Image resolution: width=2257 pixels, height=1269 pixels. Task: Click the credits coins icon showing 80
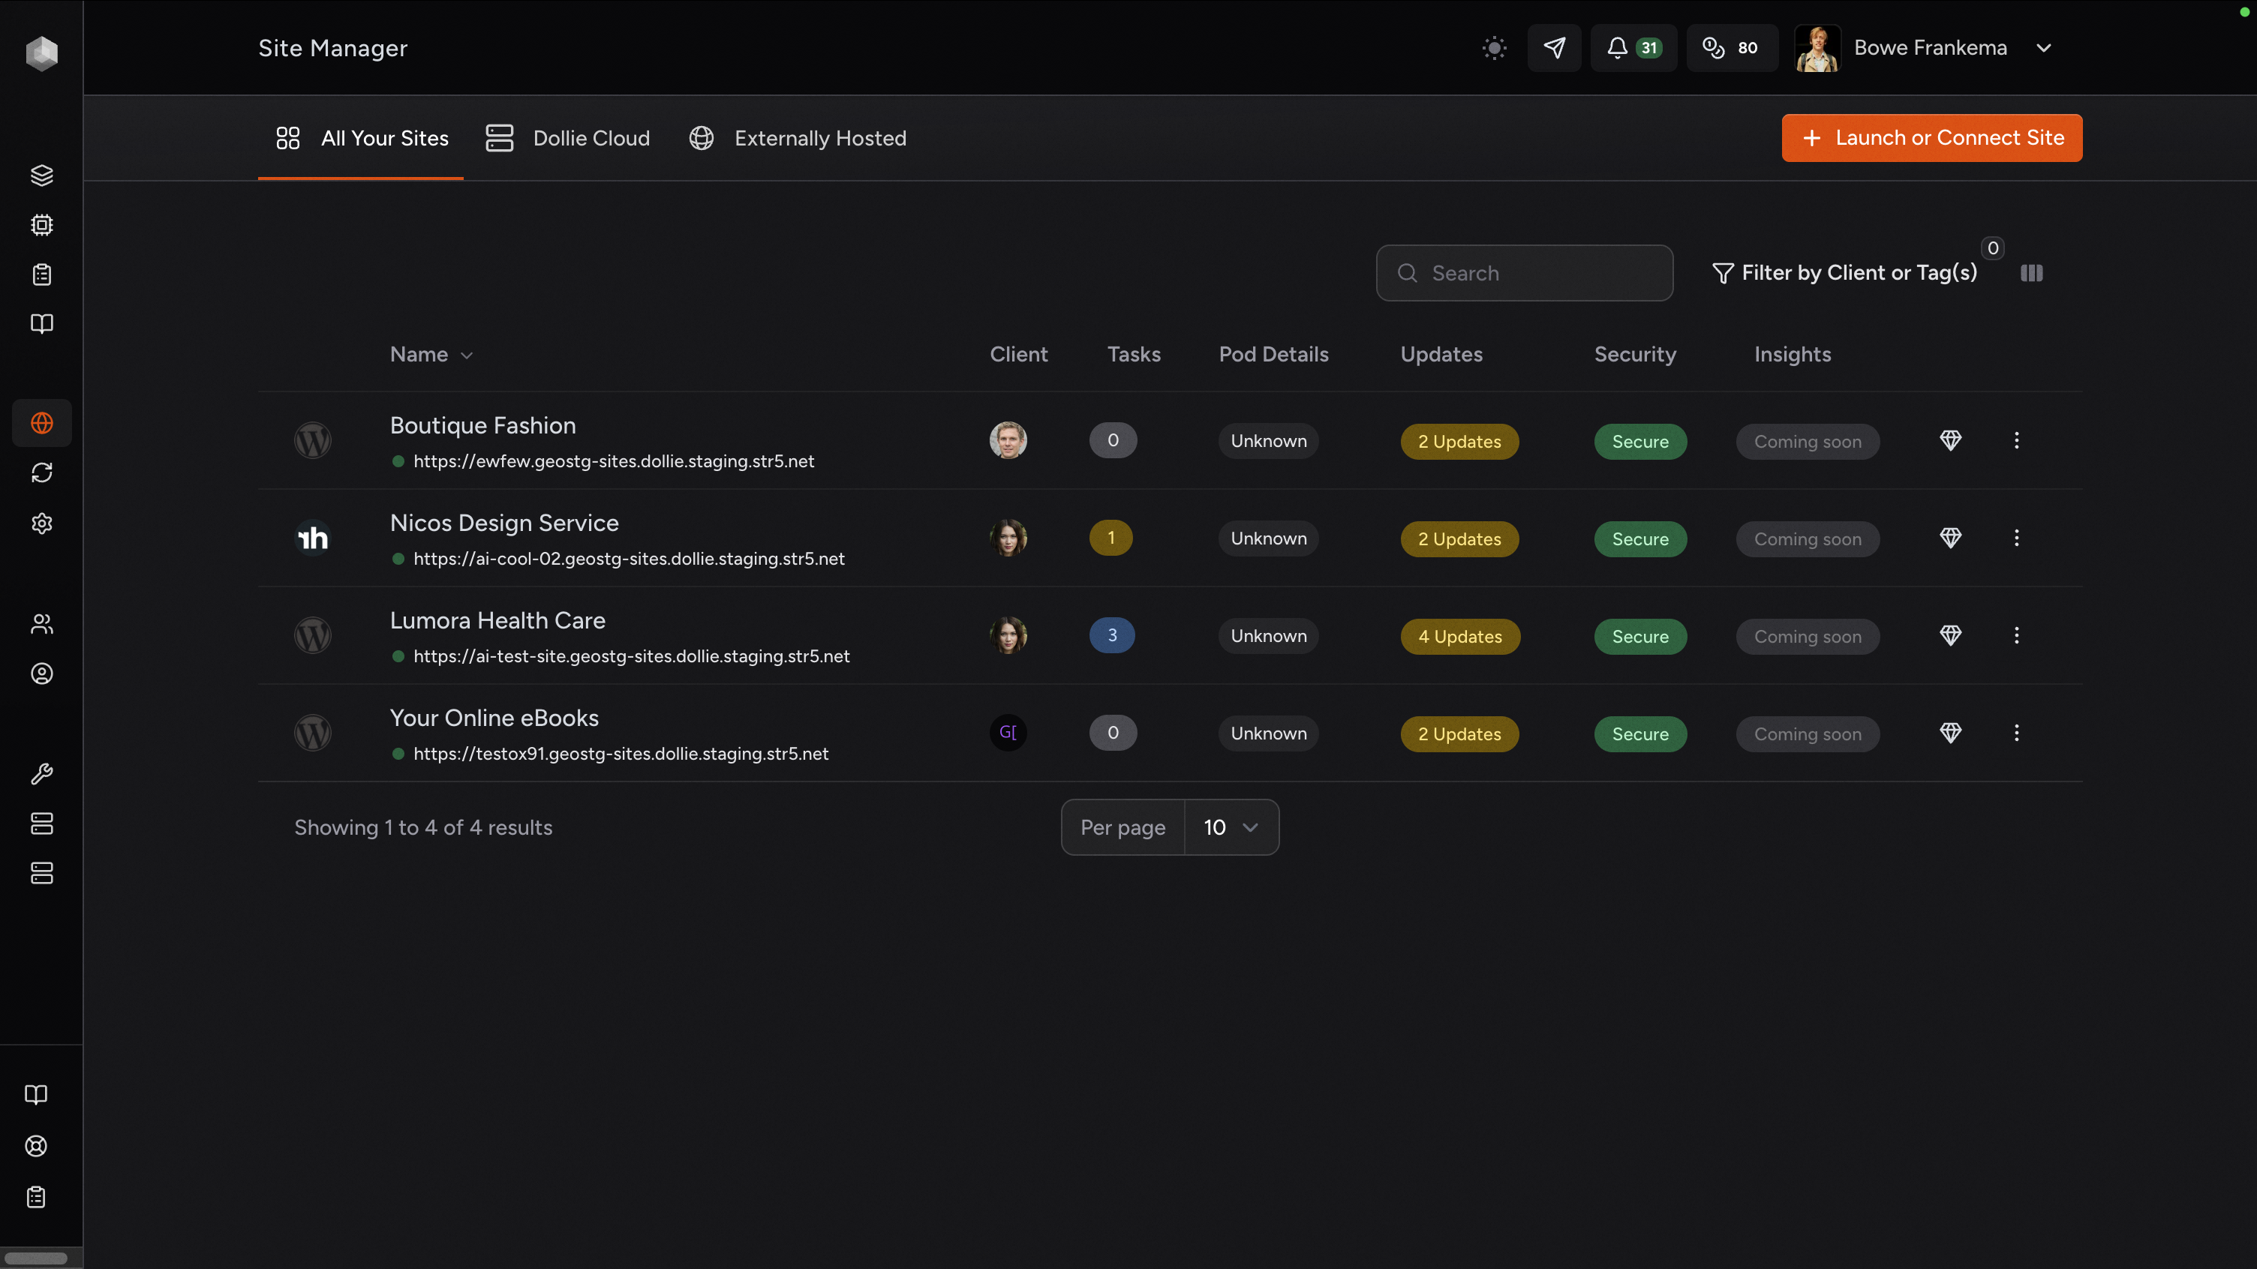1730,48
